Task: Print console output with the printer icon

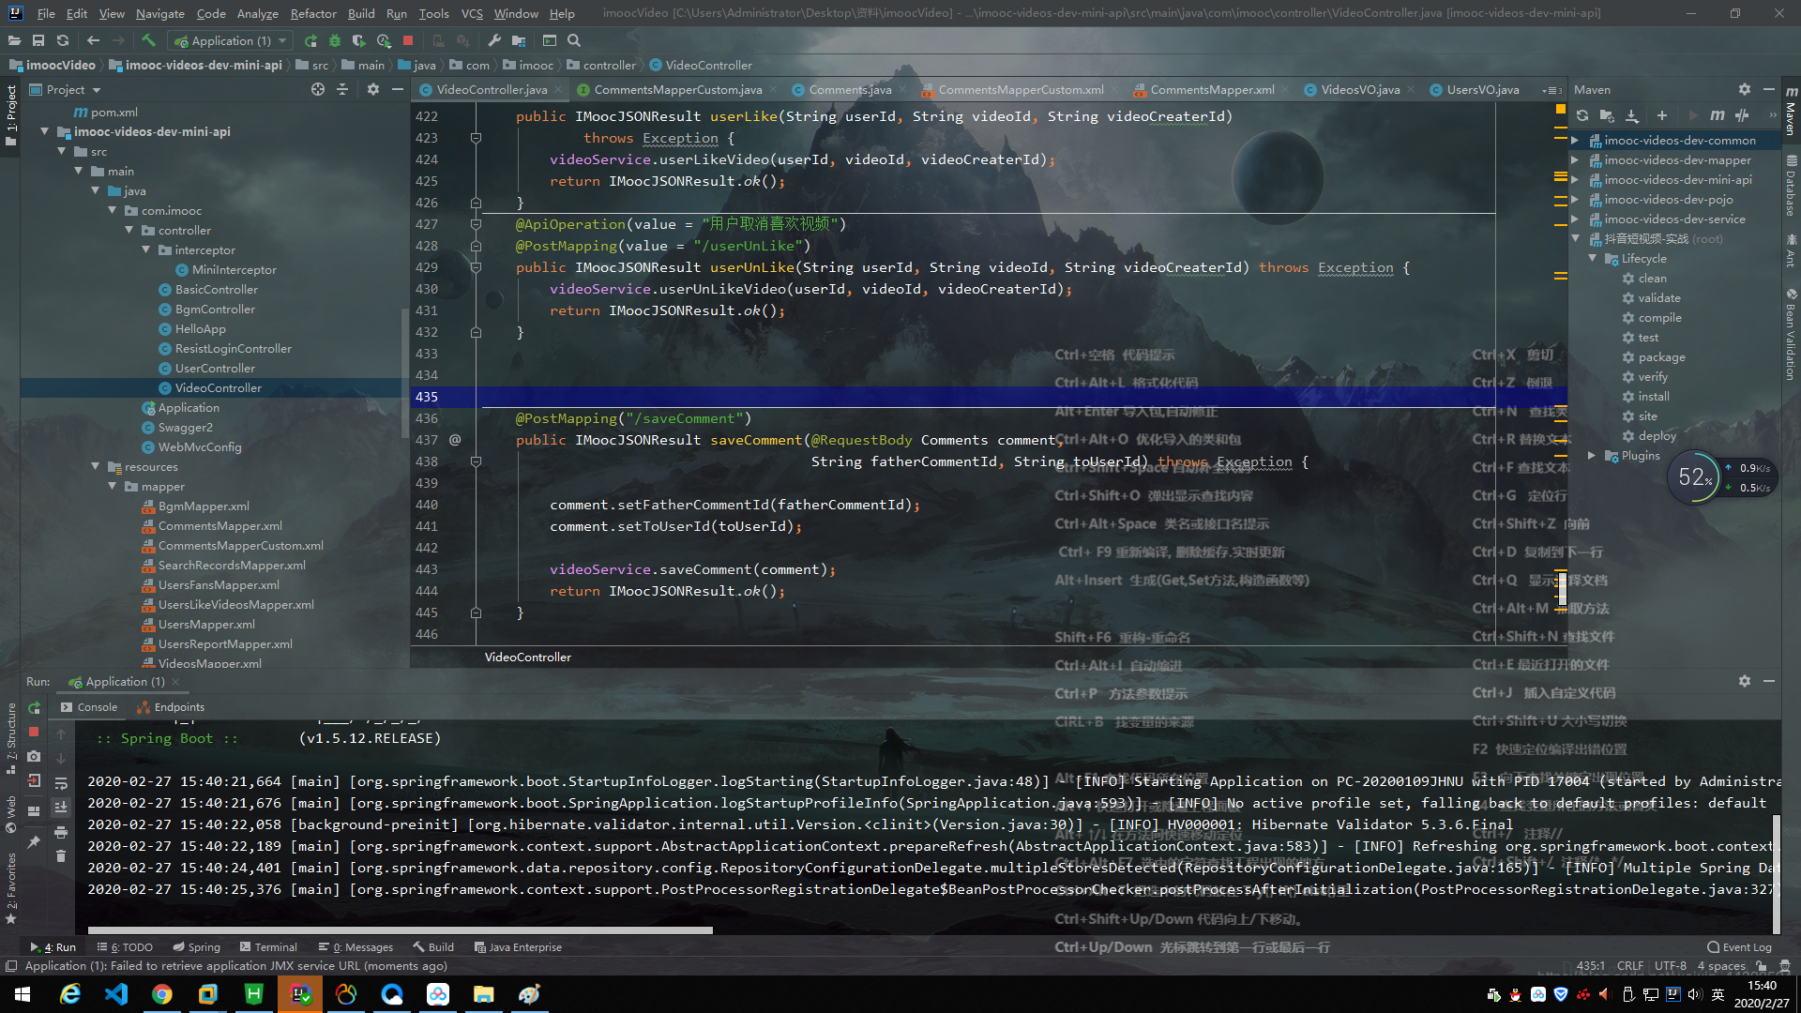Action: (61, 832)
